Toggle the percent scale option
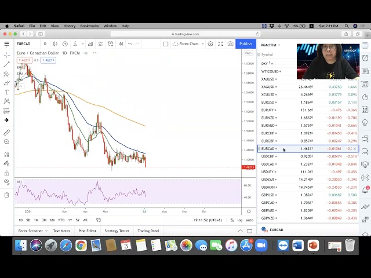 pyautogui.click(x=232, y=220)
